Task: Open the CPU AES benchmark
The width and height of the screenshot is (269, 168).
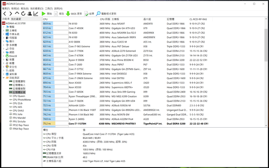Action: click(16, 107)
